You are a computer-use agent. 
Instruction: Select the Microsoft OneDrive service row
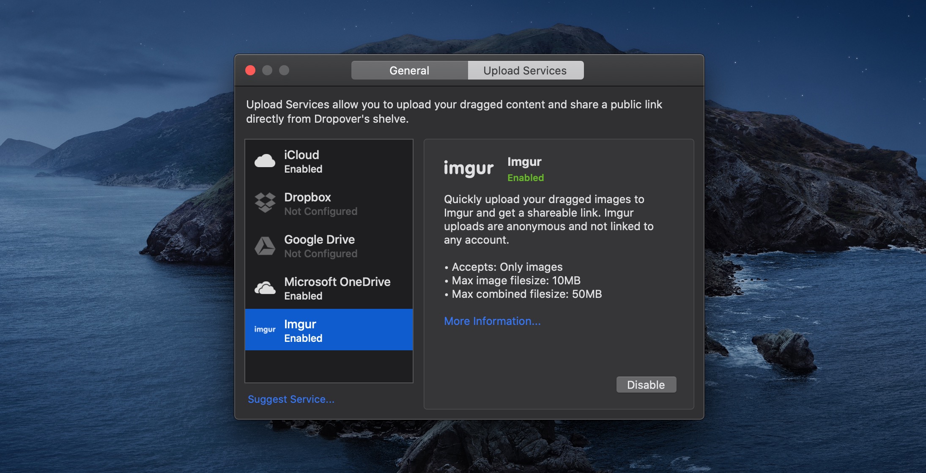click(329, 288)
